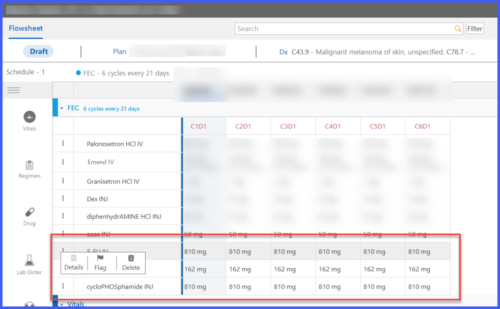Select the Drug pill icon
The image size is (500, 309).
pyautogui.click(x=30, y=212)
